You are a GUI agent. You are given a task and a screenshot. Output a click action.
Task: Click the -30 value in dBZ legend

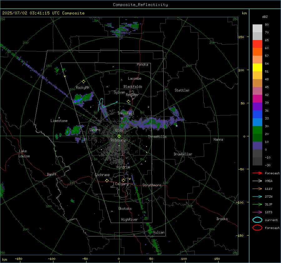click(268, 165)
